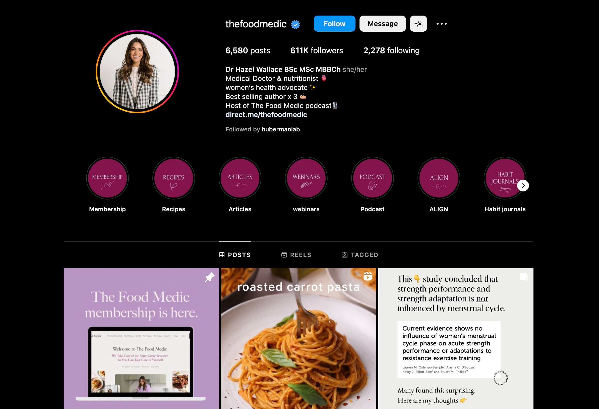599x409 pixels.
Task: Open the Habit journals highlight
Action: (x=505, y=178)
